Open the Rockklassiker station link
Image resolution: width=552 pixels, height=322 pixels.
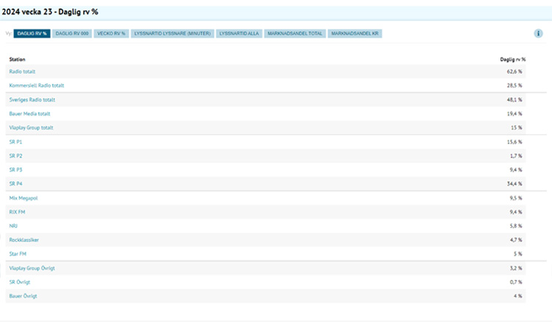(x=24, y=240)
